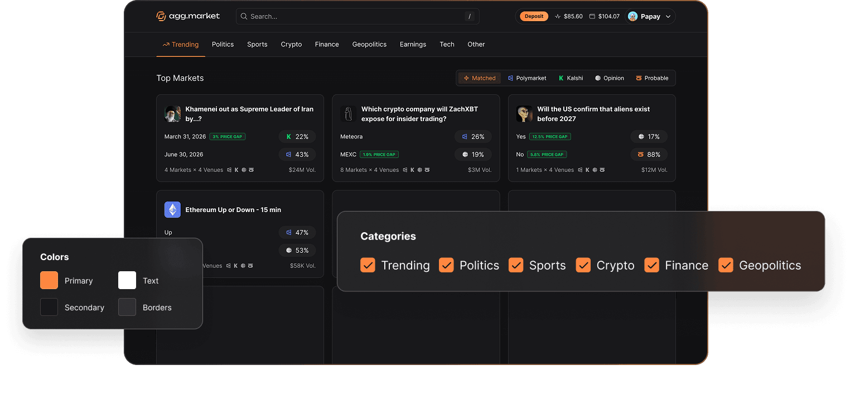Click the $85.60 balance value
Image resolution: width=855 pixels, height=413 pixels.
(573, 17)
